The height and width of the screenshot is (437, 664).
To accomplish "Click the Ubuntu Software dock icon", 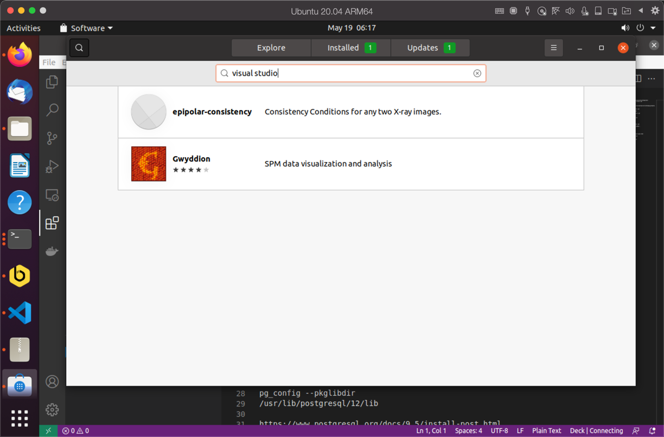I will (x=20, y=385).
